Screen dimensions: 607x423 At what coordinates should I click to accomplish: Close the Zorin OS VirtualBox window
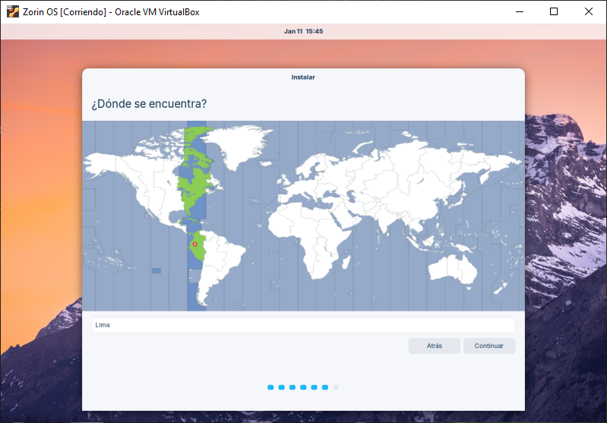pos(589,12)
